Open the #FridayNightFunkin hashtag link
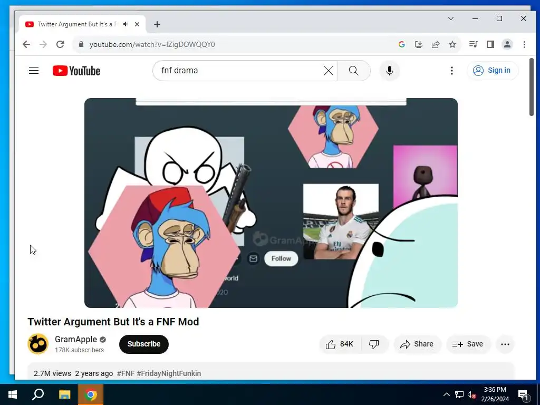The width and height of the screenshot is (540, 405). [x=169, y=373]
